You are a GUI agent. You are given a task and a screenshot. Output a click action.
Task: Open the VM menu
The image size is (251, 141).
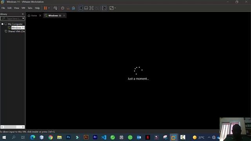(x=23, y=8)
